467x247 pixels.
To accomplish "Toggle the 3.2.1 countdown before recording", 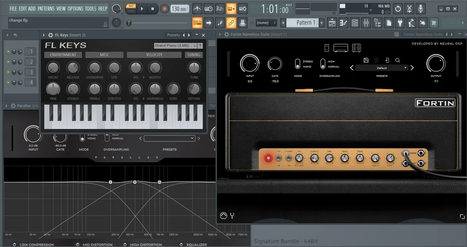I will pos(220,8).
